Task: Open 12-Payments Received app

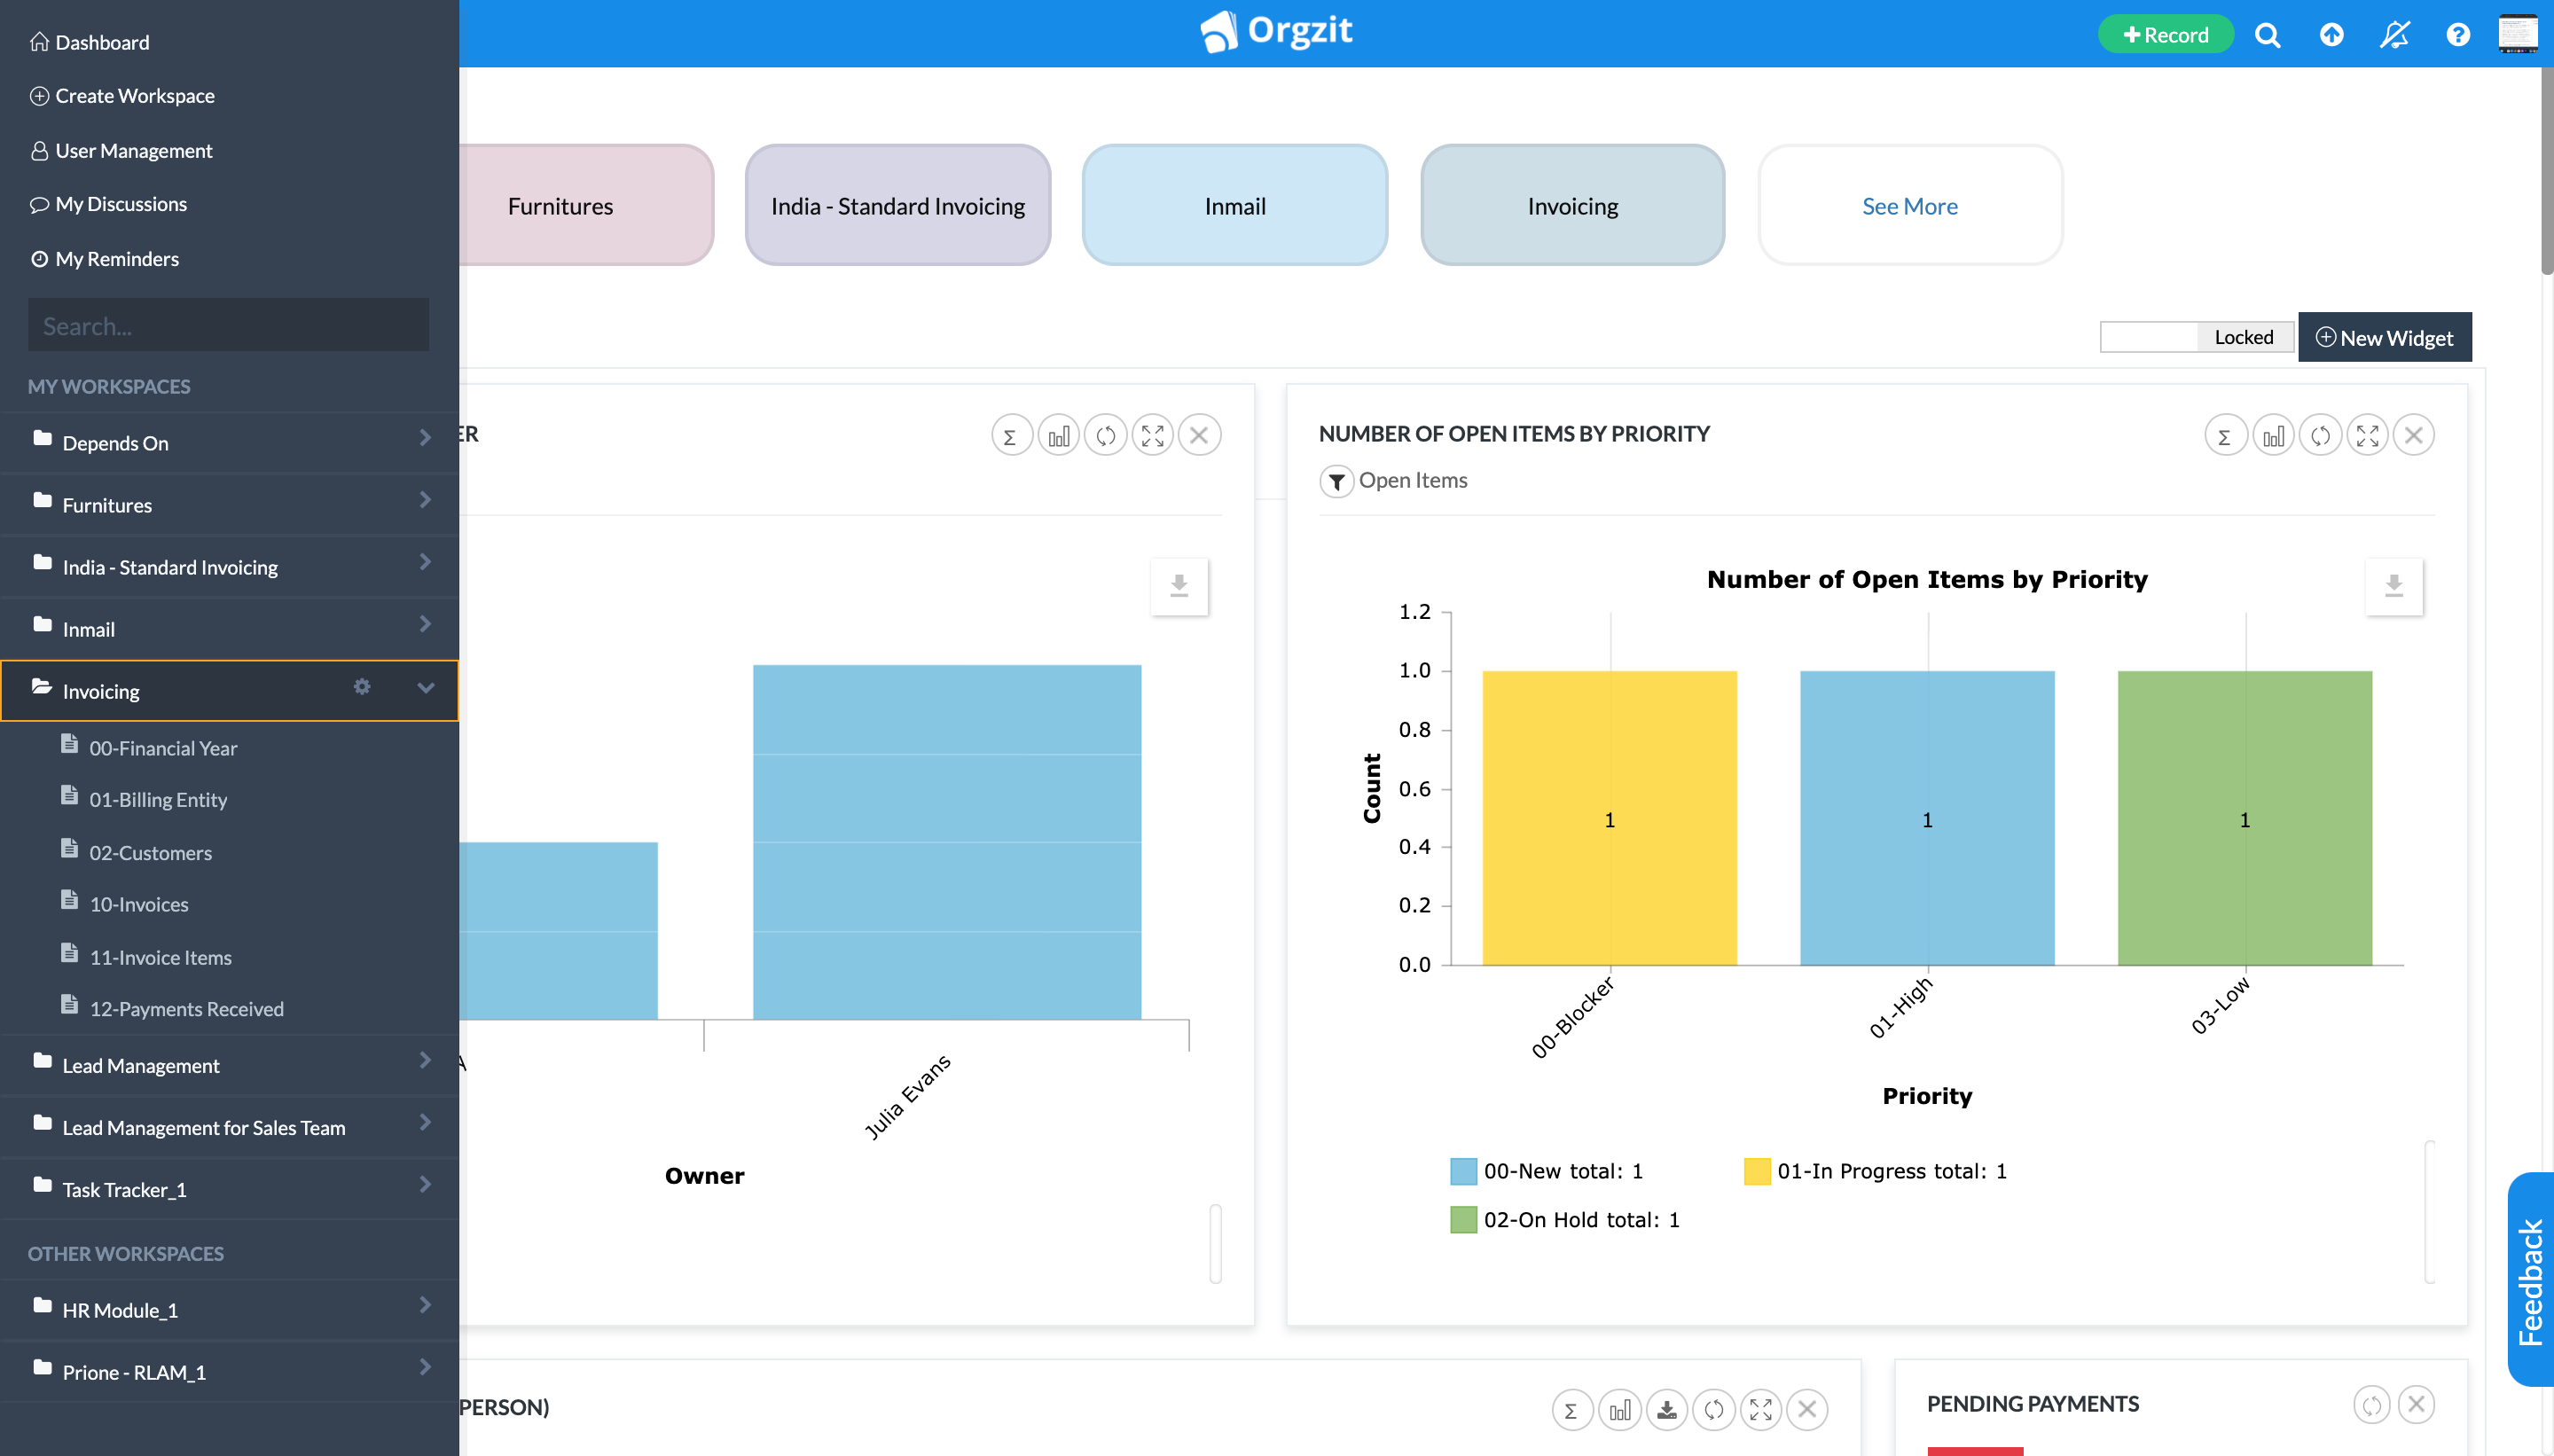Action: 173,1008
